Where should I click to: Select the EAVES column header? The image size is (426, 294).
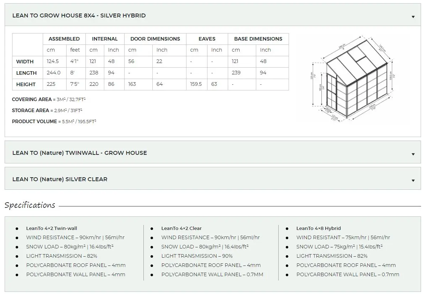click(207, 39)
